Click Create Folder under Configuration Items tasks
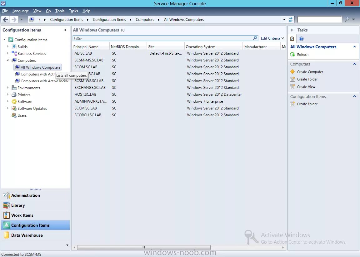 (x=307, y=104)
